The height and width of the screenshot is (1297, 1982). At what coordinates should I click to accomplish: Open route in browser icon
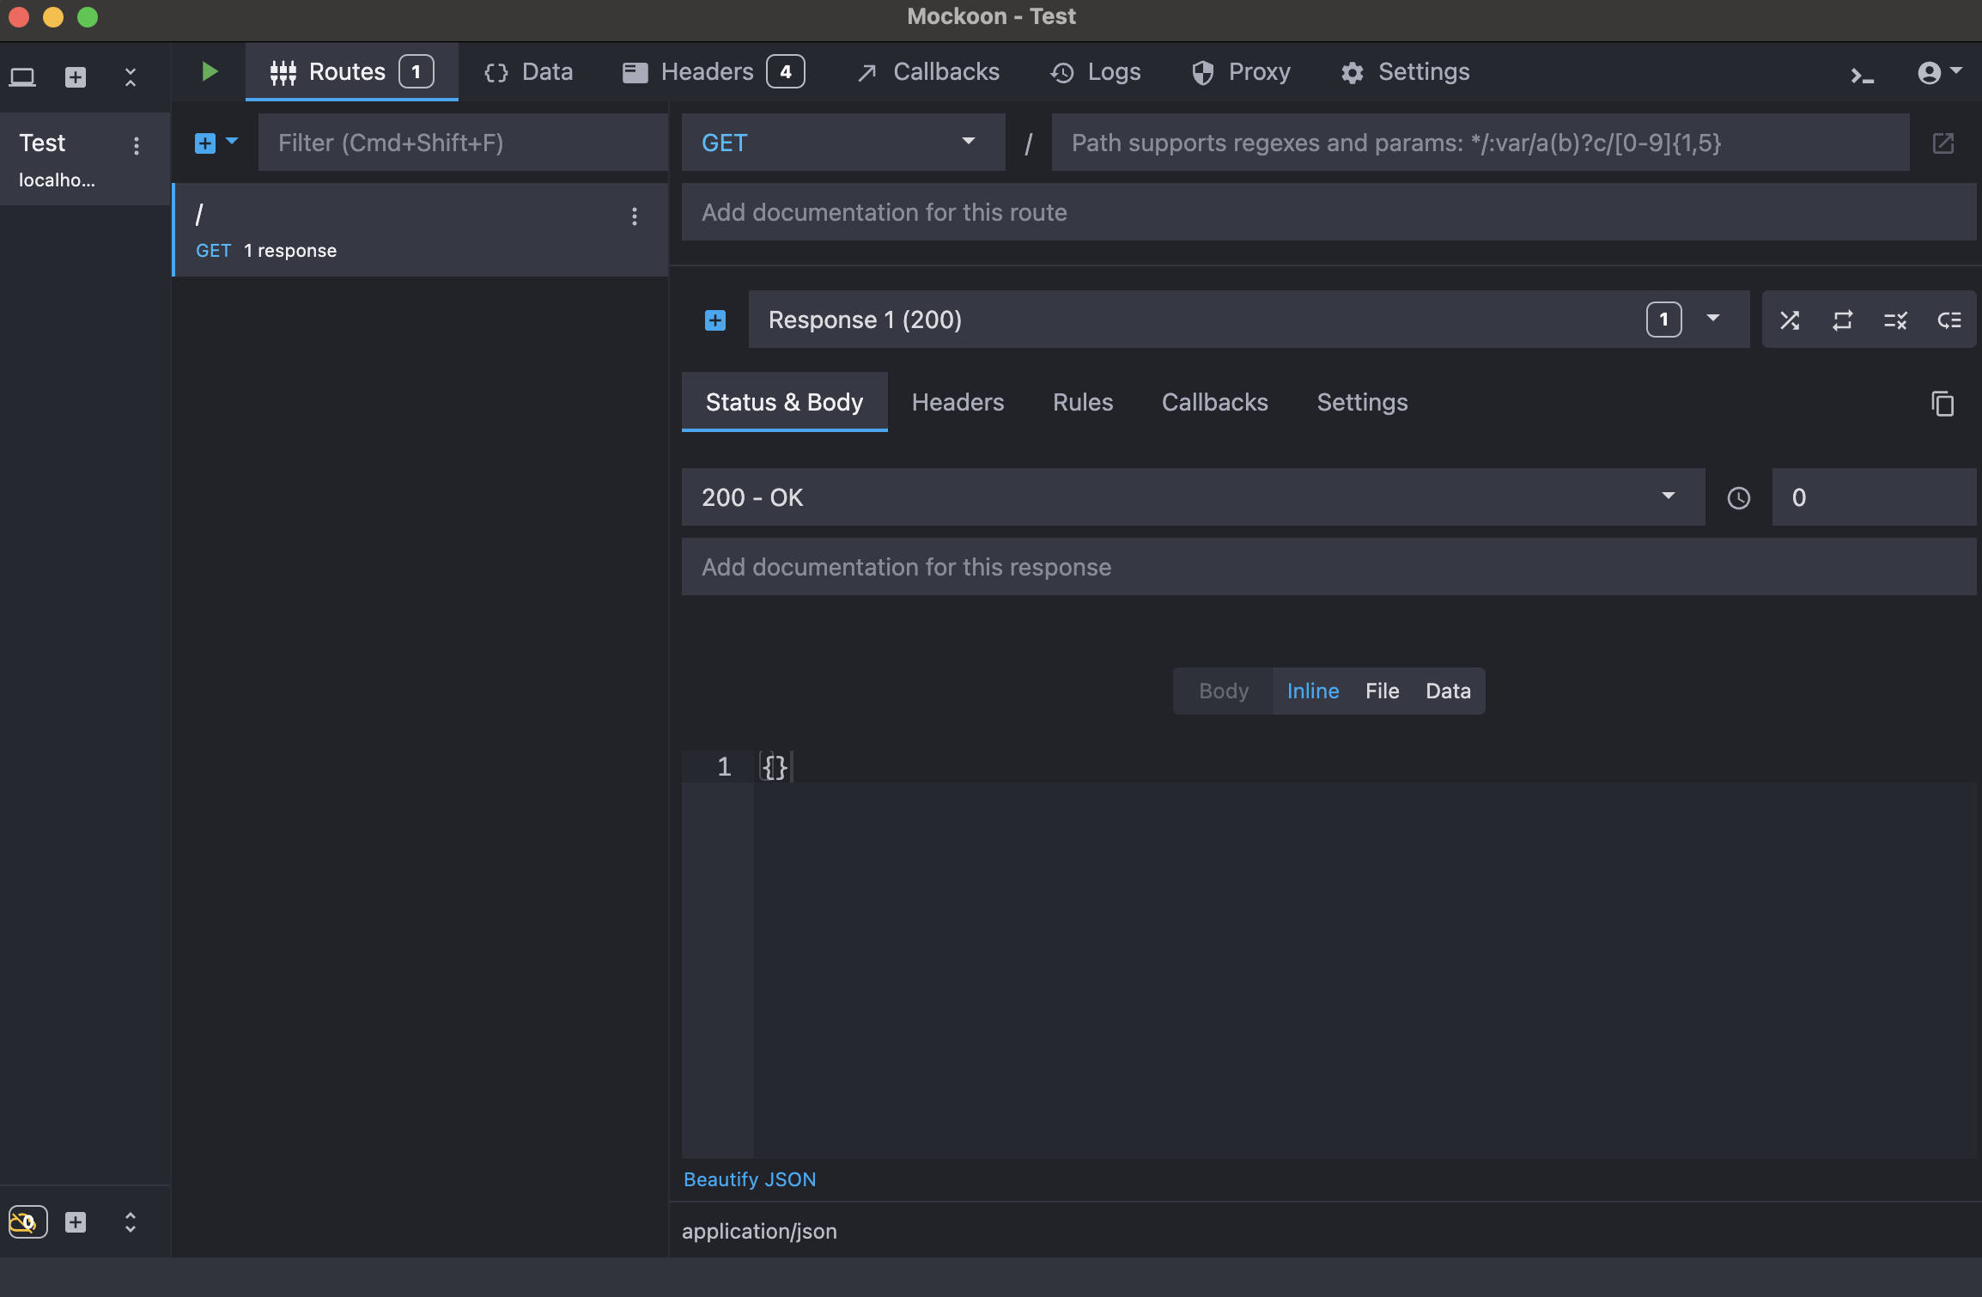(x=1943, y=143)
